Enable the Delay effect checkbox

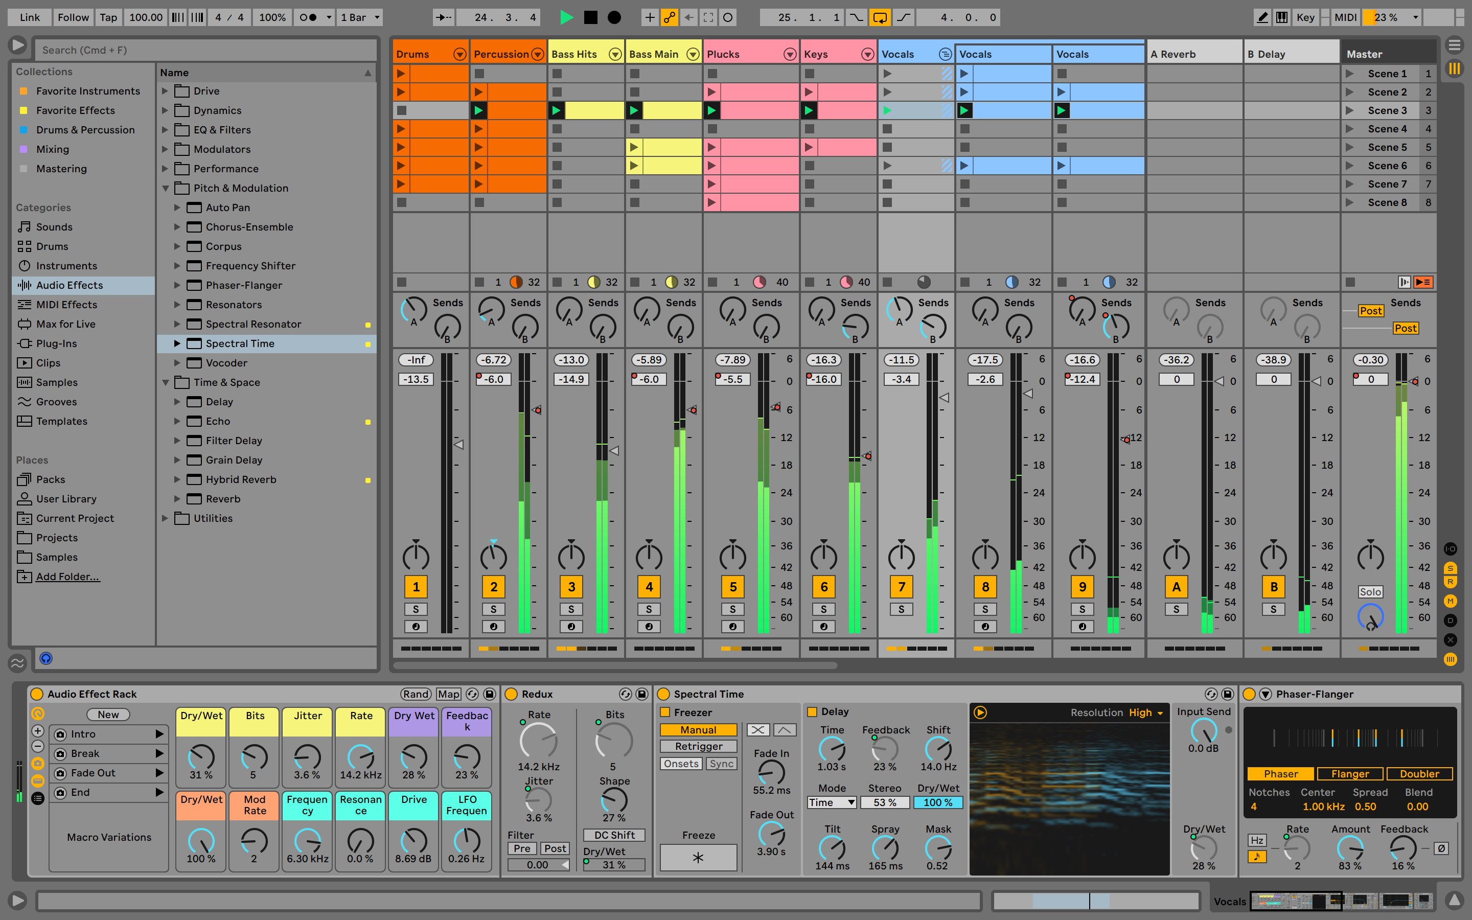(x=813, y=711)
